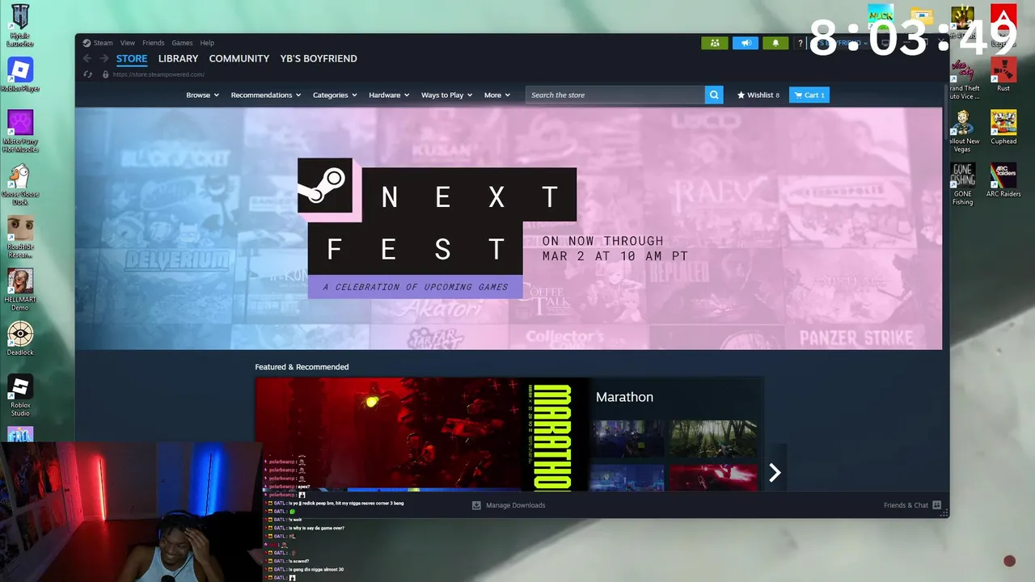The image size is (1035, 582).
Task: Open the Grand Theft Auto Vice City icon
Action: (x=964, y=78)
